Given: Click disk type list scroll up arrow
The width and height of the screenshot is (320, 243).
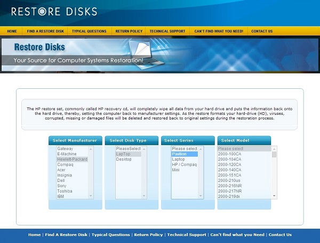Looking at the screenshot, I should click(144, 149).
